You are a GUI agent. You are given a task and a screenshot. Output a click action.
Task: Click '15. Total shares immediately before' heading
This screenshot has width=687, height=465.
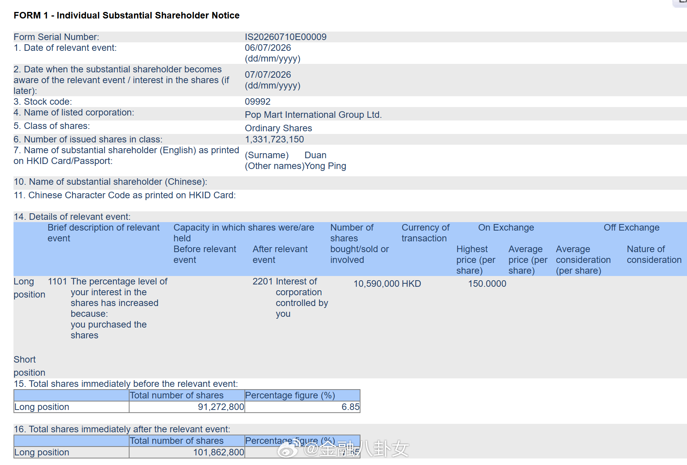click(126, 384)
